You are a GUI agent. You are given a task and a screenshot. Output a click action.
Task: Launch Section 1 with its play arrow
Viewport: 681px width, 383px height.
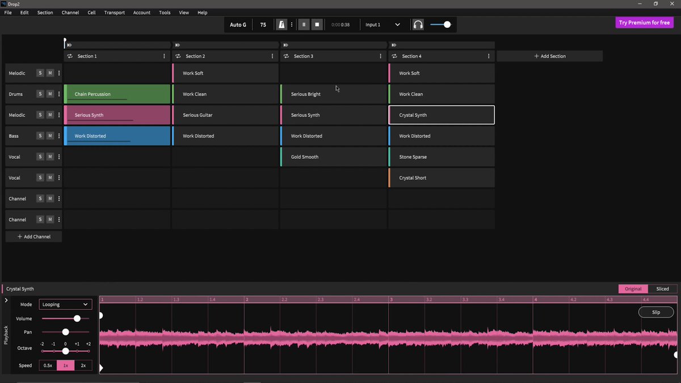coord(69,45)
